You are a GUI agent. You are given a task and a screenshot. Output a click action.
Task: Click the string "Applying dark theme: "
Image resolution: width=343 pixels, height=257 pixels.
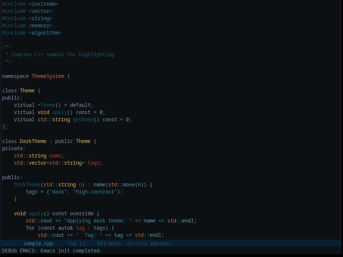[x=98, y=221]
